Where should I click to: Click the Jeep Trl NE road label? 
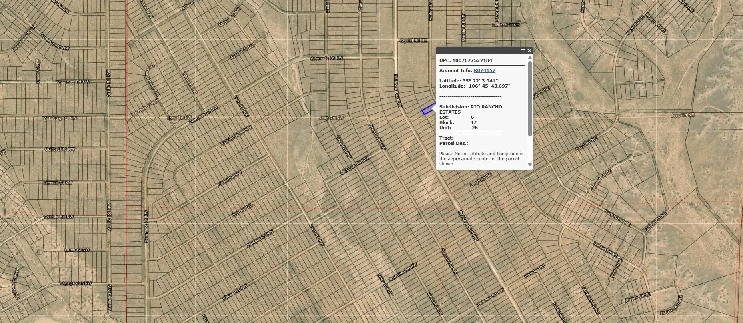[x=682, y=115]
